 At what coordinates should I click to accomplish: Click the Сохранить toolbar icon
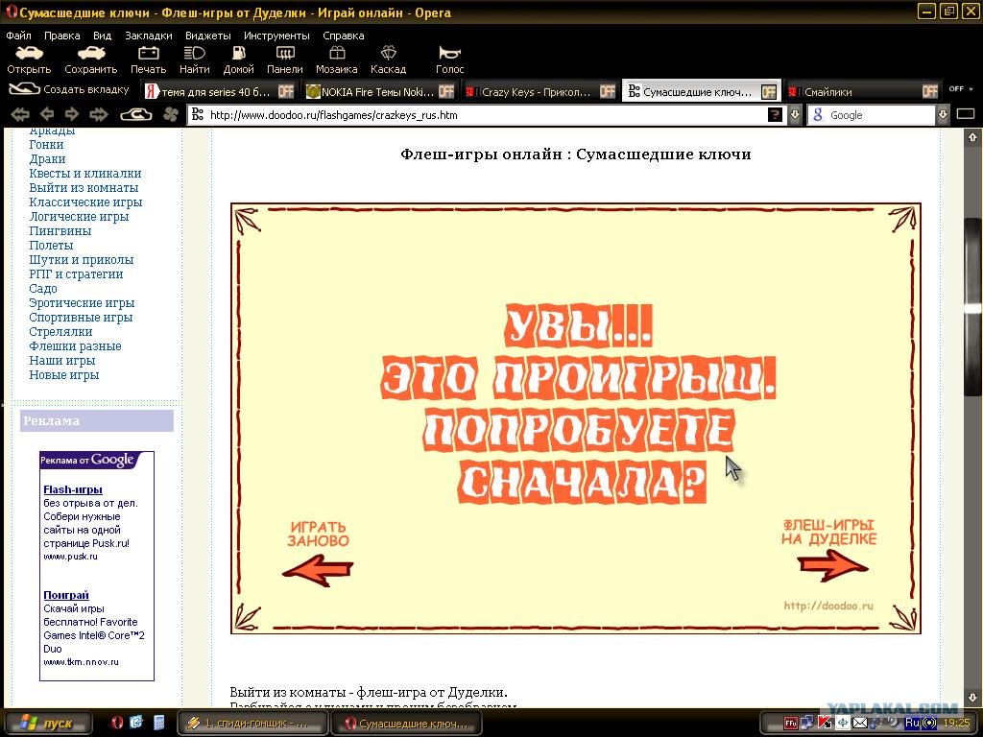(91, 54)
